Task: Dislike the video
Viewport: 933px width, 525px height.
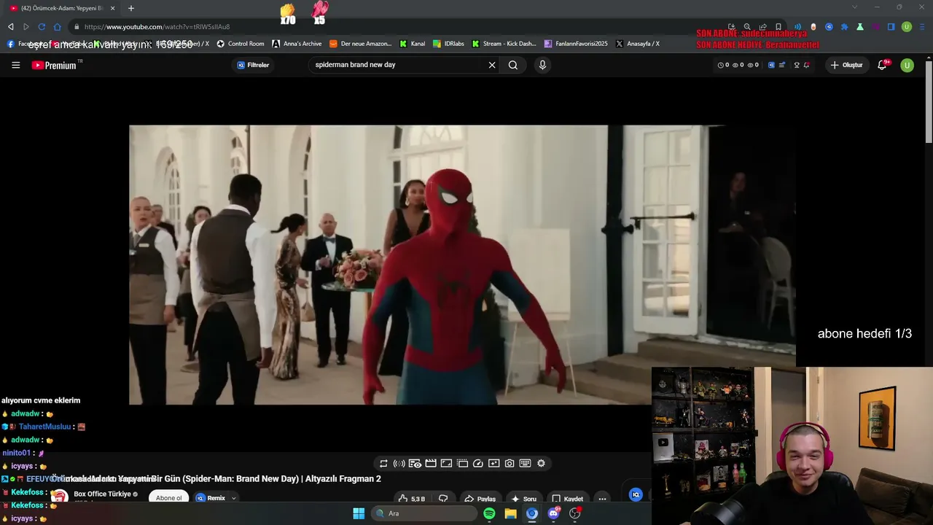Action: click(443, 499)
